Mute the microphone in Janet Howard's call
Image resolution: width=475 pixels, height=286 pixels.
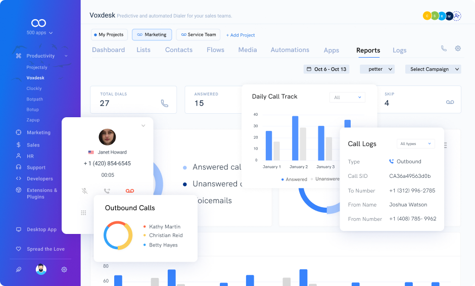(85, 191)
